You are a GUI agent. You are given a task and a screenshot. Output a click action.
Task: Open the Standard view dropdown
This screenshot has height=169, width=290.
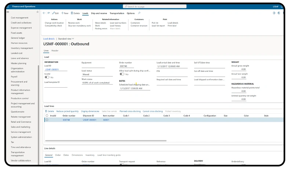(x=66, y=39)
